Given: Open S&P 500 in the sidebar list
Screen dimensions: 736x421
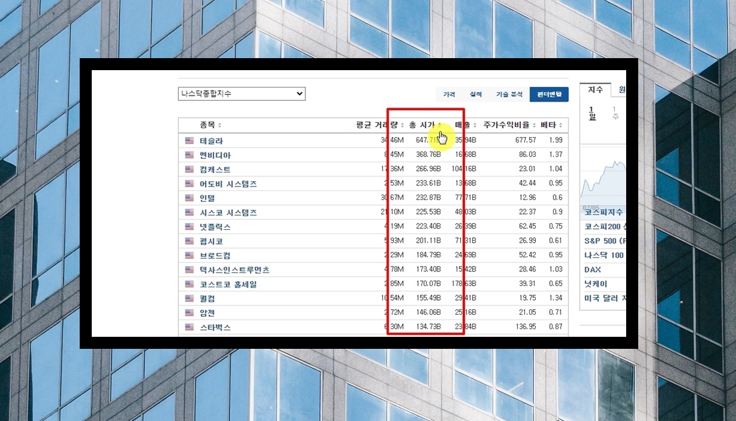Looking at the screenshot, I should point(605,241).
